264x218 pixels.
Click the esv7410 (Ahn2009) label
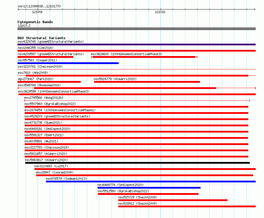click(33, 73)
